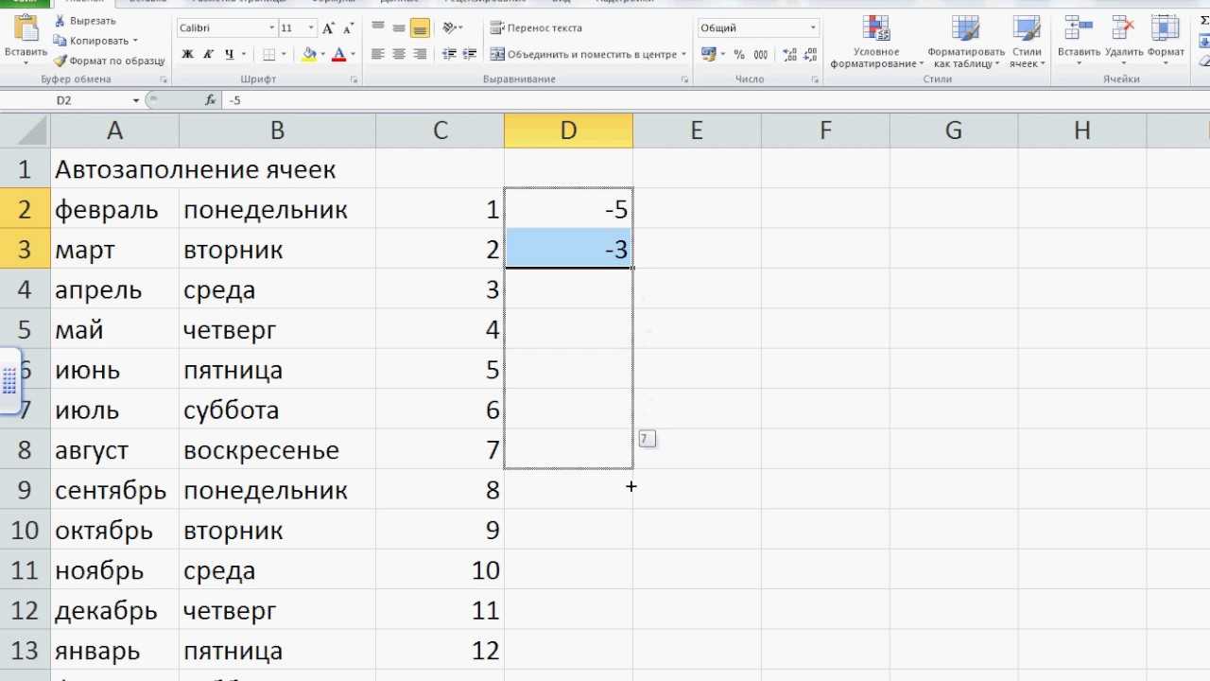Click the Merge and Center icon
The height and width of the screenshot is (681, 1210).
(x=498, y=55)
